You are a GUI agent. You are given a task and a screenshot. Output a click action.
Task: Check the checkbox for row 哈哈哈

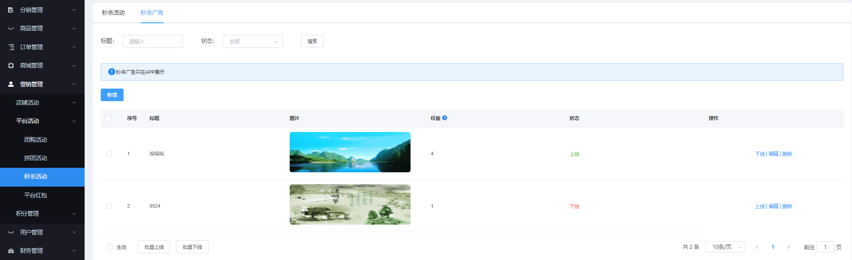point(109,153)
